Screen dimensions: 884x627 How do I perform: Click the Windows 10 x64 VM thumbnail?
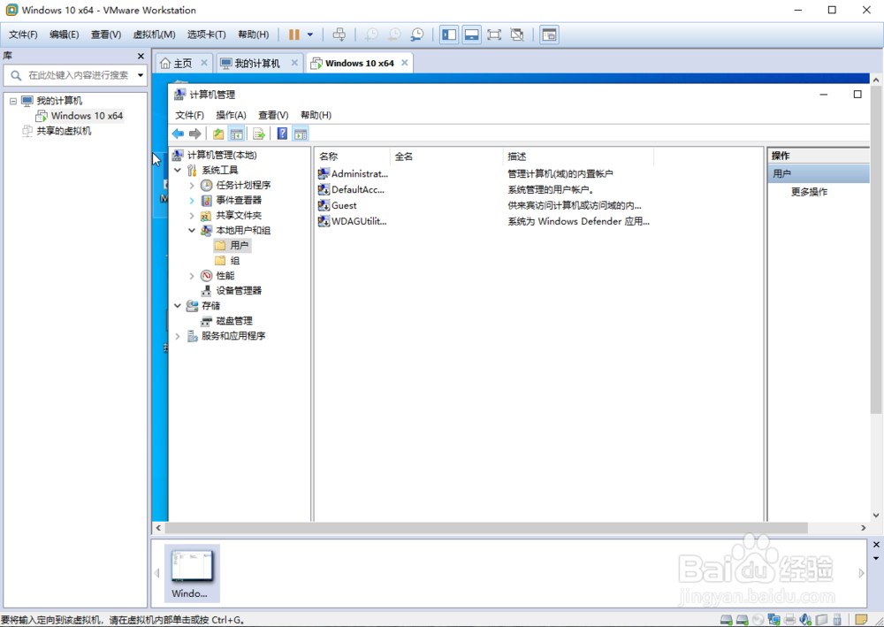coord(192,572)
